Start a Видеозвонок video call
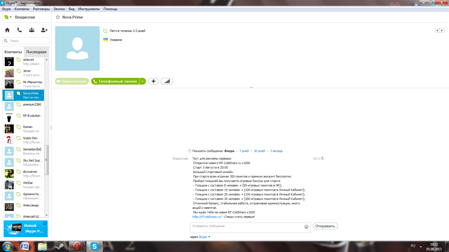Image resolution: width=449 pixels, height=252 pixels. point(72,81)
